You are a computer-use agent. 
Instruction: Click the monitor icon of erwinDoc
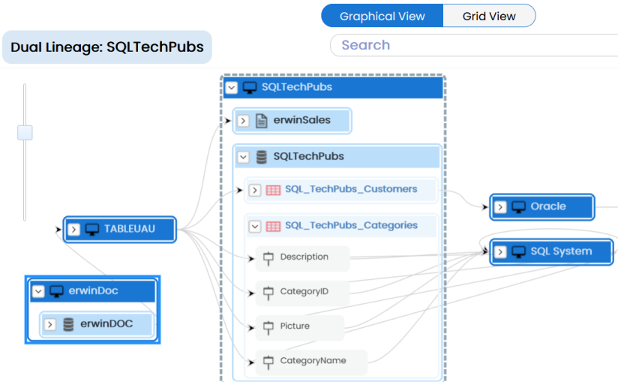(56, 291)
